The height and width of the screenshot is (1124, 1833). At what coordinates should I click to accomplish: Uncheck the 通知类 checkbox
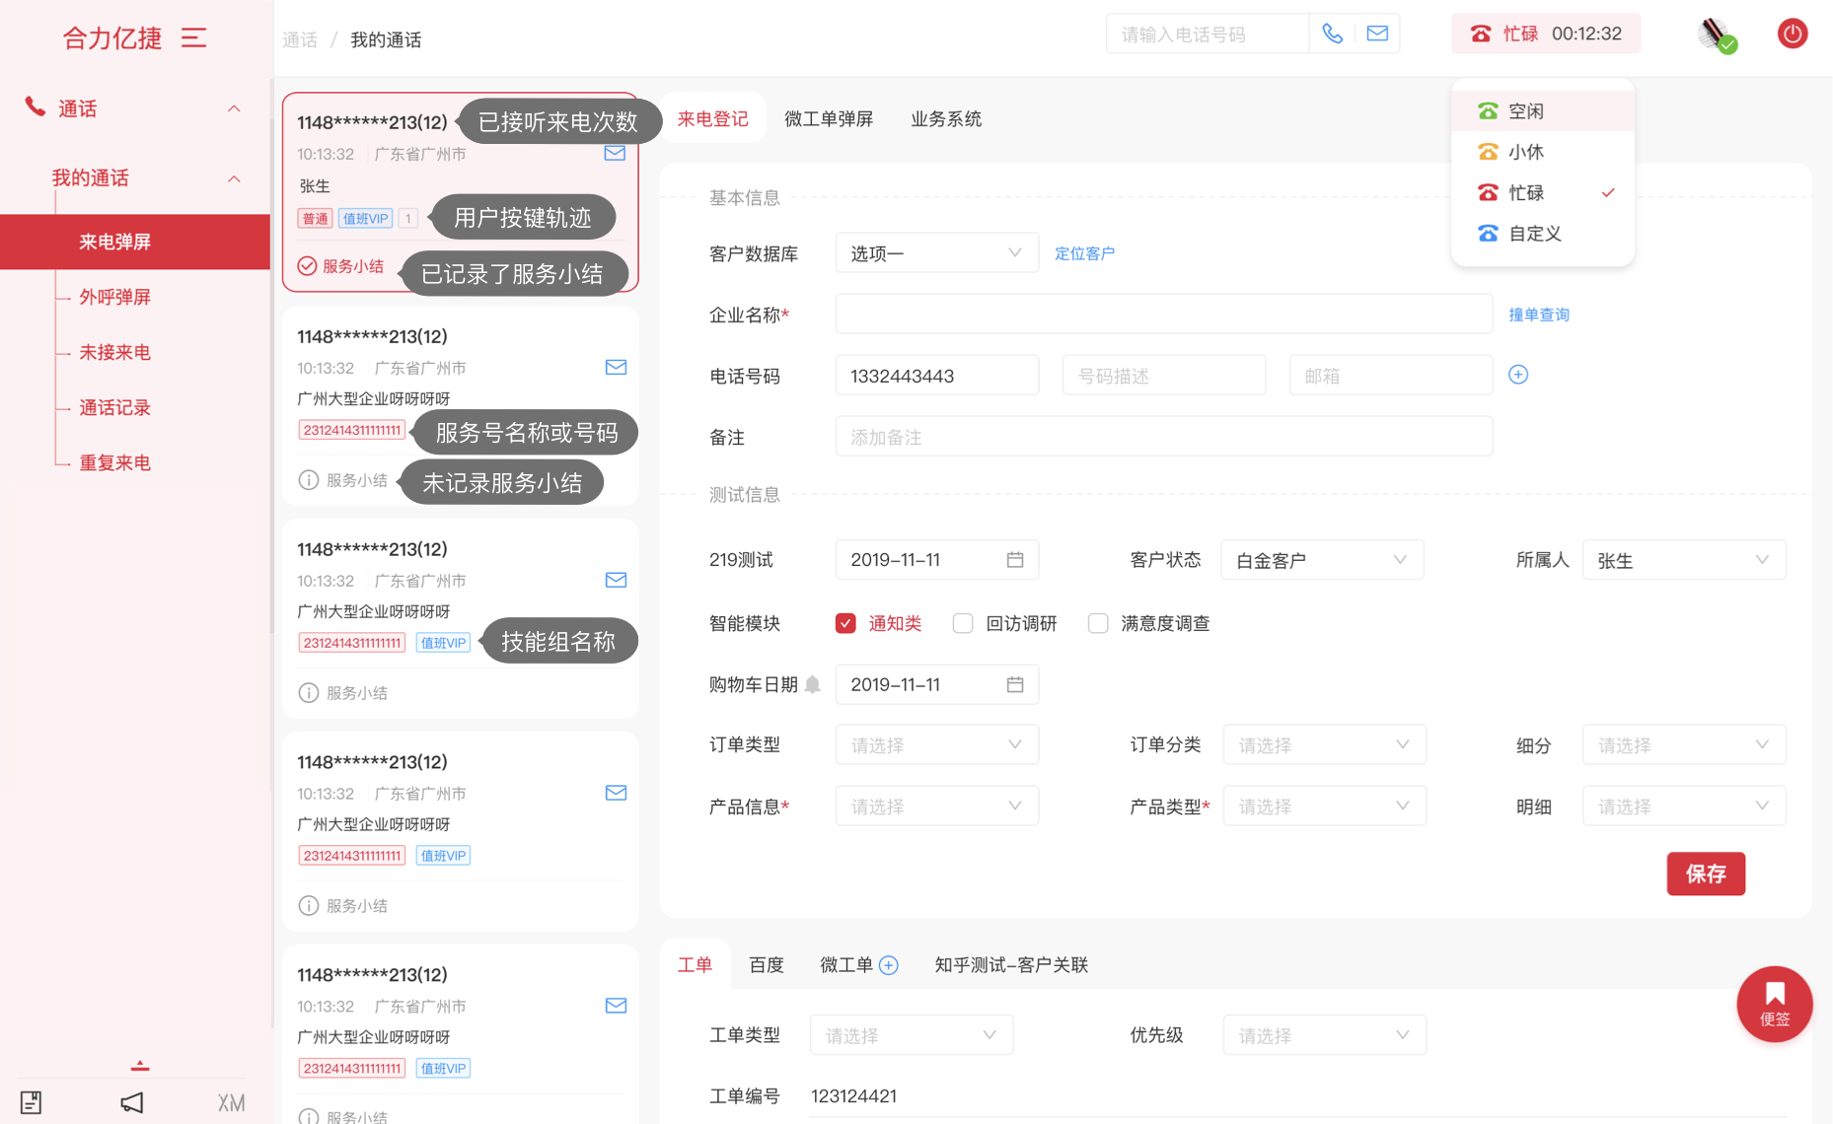pos(845,623)
